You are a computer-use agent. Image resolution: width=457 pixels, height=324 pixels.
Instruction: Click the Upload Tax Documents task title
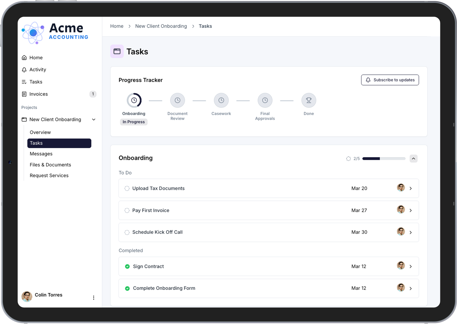coord(158,188)
